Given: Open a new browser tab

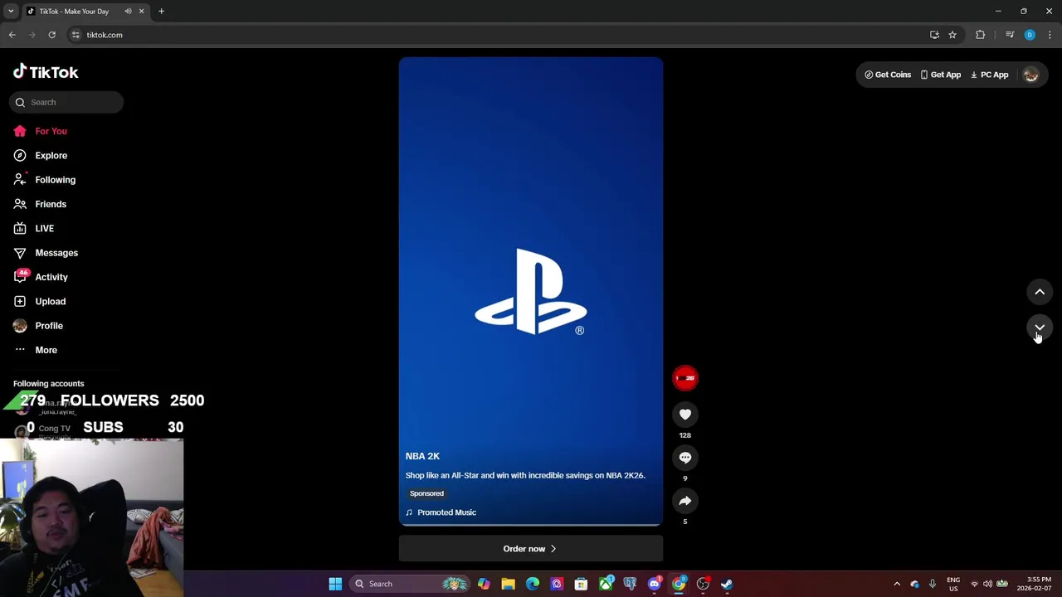Looking at the screenshot, I should [161, 12].
